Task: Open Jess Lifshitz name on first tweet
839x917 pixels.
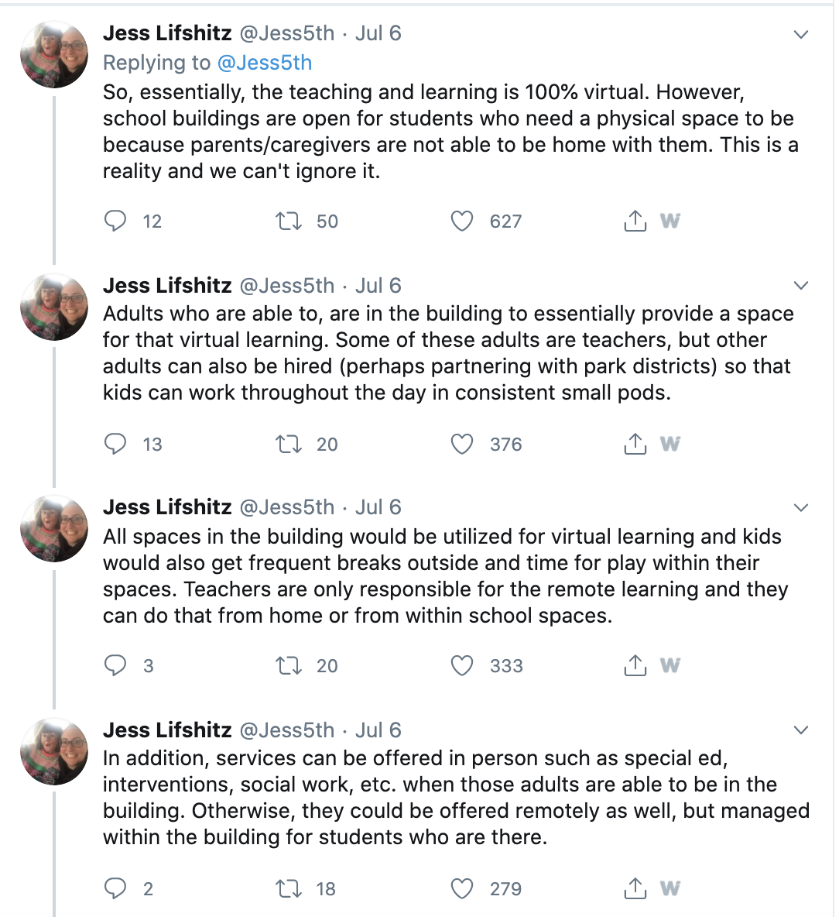Action: [x=167, y=33]
